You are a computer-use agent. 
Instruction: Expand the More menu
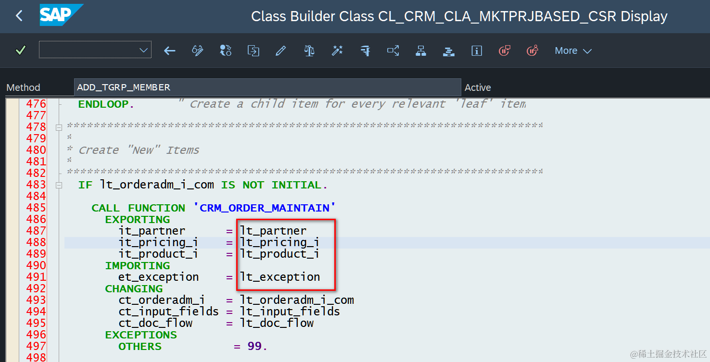573,50
